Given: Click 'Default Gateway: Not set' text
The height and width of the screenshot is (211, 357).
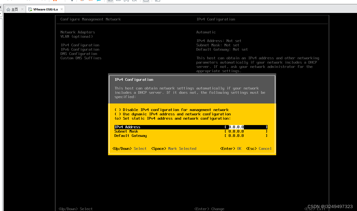Looking at the screenshot, I should [x=222, y=50].
